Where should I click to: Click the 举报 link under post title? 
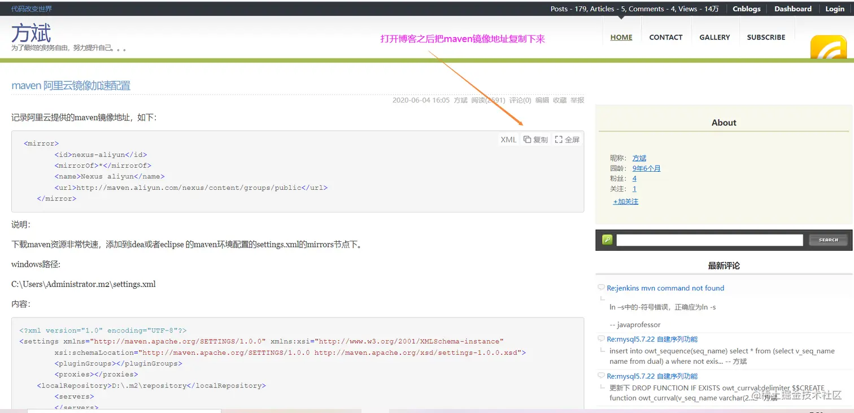coord(577,100)
